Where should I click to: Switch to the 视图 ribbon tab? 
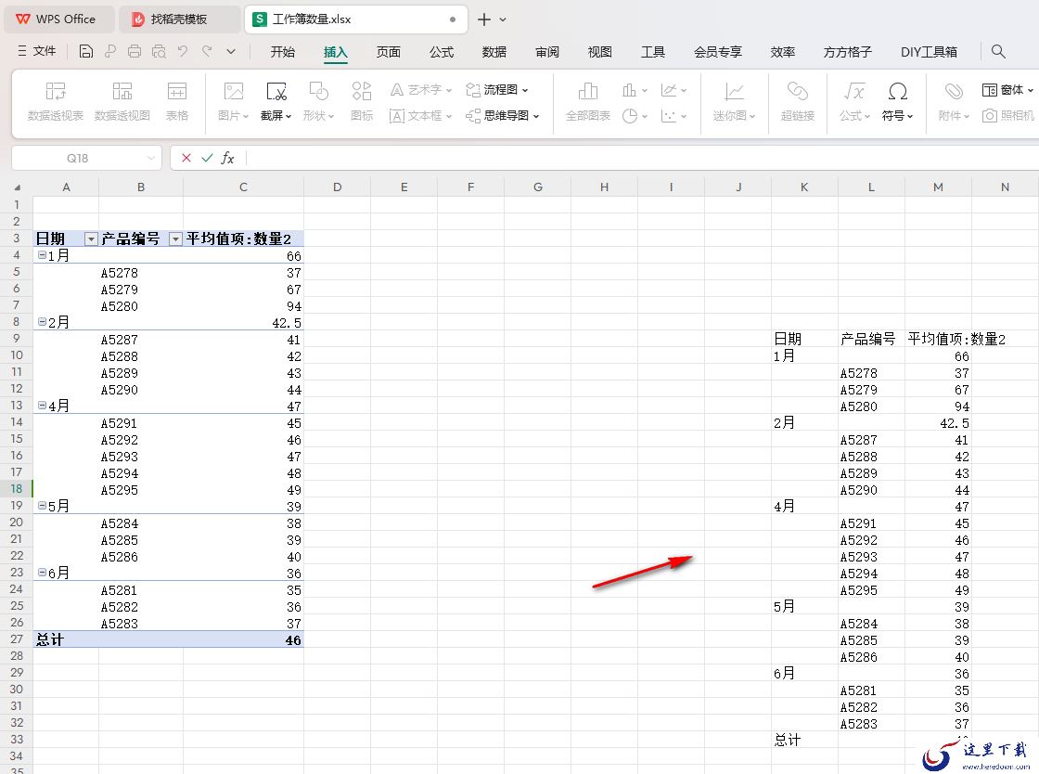(x=599, y=52)
